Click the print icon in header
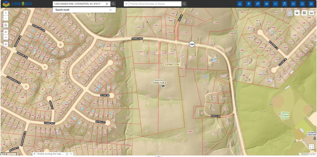The height and width of the screenshot is (157, 317). pos(311,4)
